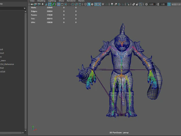The height and width of the screenshot is (136, 181).
Task: Enable smooth shade all cube icon
Action: pos(89,4)
